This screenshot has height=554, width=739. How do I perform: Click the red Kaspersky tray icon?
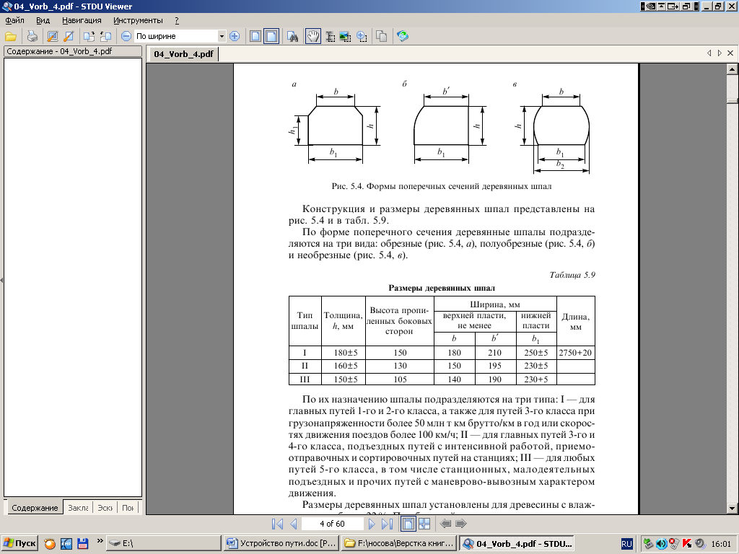click(x=687, y=544)
